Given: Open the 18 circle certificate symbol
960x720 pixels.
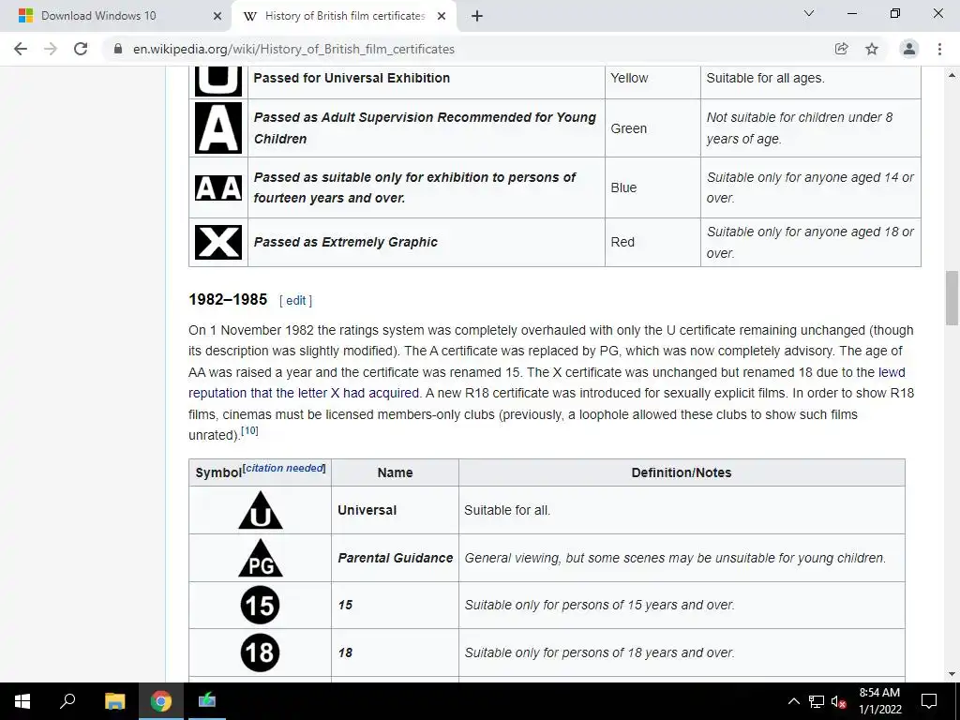Looking at the screenshot, I should [x=261, y=652].
